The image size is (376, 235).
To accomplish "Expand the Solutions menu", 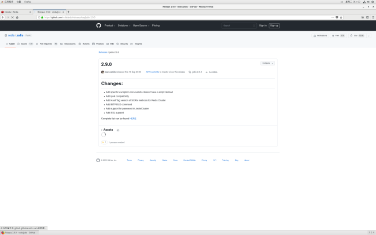I will point(124,25).
